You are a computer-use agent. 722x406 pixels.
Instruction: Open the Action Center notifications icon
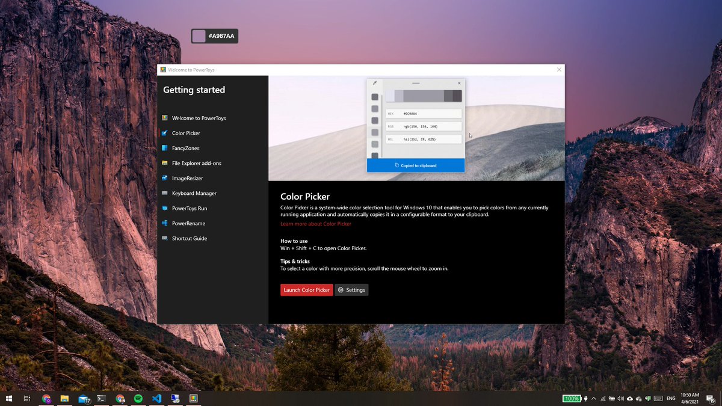711,399
